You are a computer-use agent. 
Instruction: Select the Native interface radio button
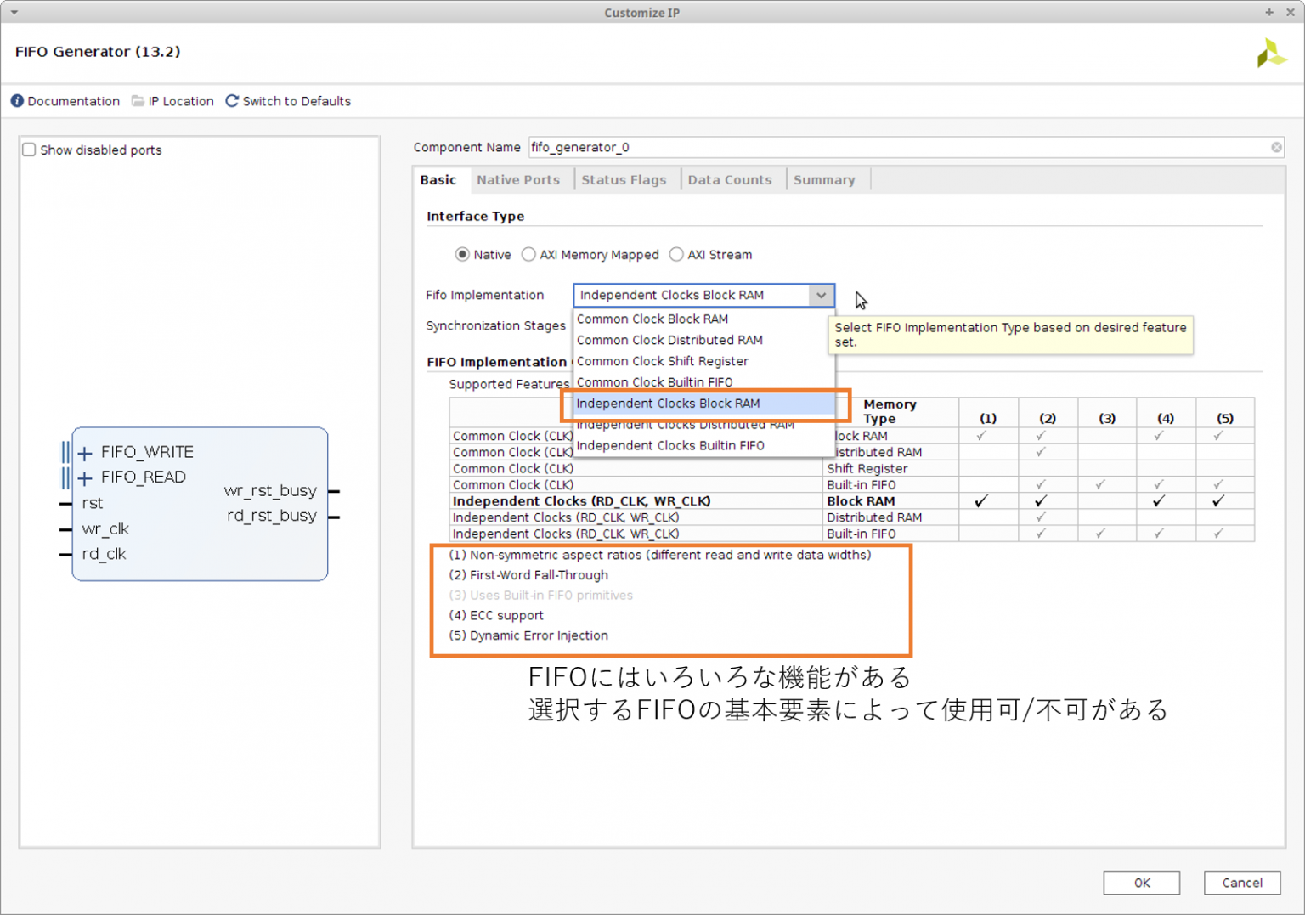462,255
